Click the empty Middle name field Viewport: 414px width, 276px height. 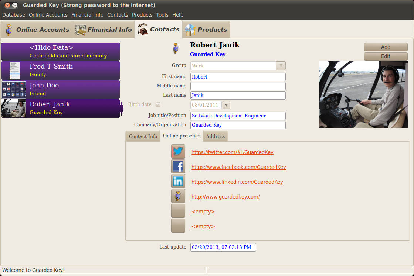(238, 86)
